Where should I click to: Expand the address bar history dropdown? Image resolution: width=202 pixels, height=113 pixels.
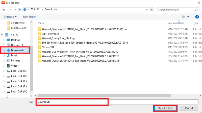coord(147,10)
